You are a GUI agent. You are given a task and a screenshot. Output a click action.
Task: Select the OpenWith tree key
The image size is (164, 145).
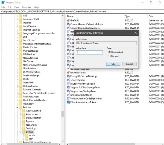pyautogui.click(x=28, y=82)
